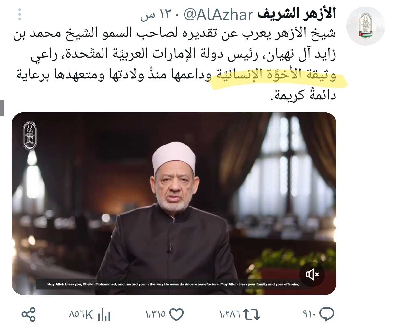Open the @AlAzhar handle link

pos(218,15)
